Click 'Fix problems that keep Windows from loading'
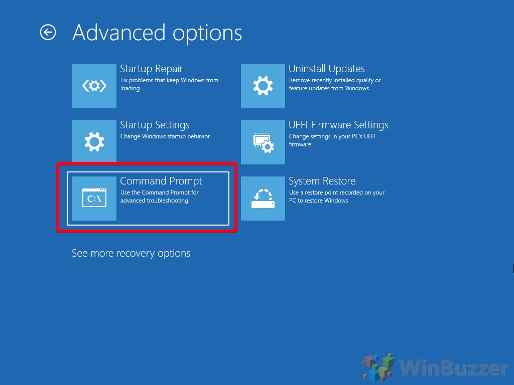The height and width of the screenshot is (385, 514). click(169, 84)
